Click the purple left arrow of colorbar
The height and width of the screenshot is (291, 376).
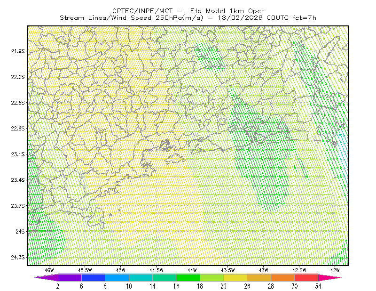point(46,277)
